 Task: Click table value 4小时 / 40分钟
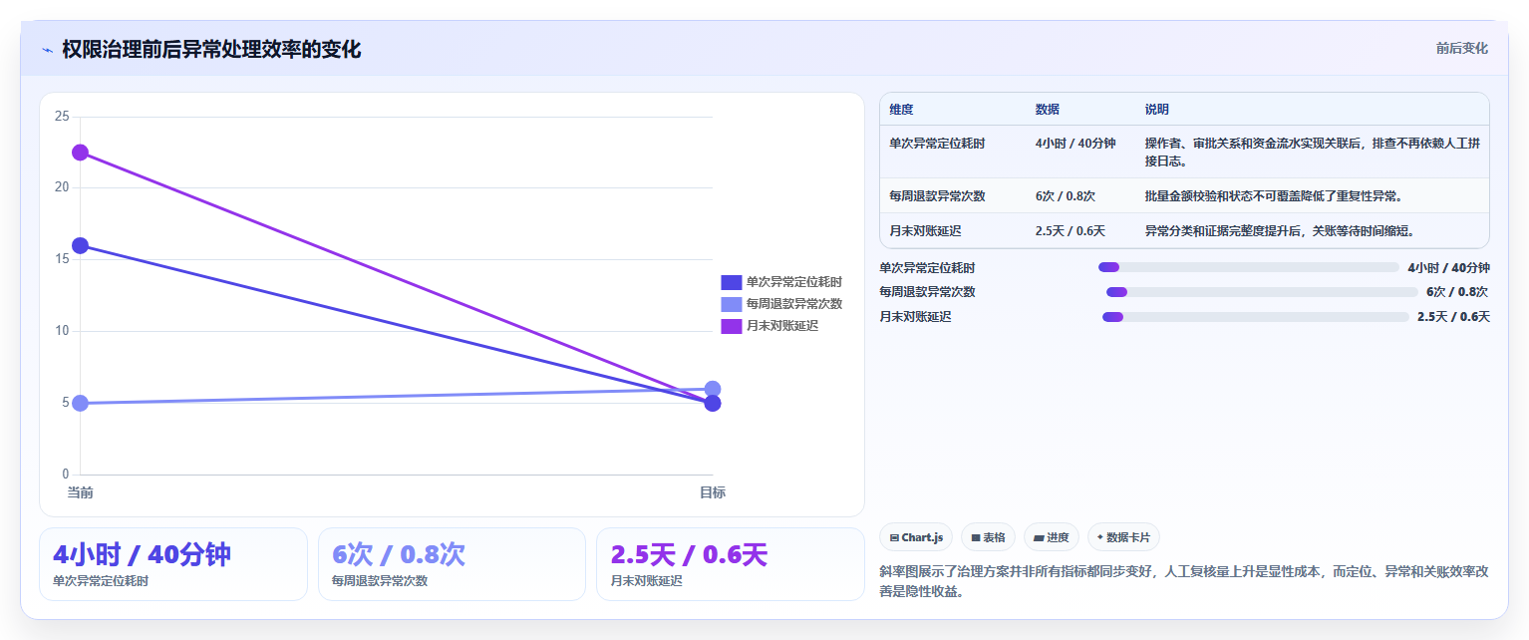(x=1075, y=144)
